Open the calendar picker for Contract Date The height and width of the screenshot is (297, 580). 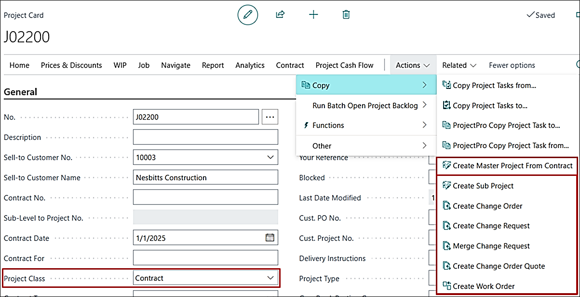point(270,237)
